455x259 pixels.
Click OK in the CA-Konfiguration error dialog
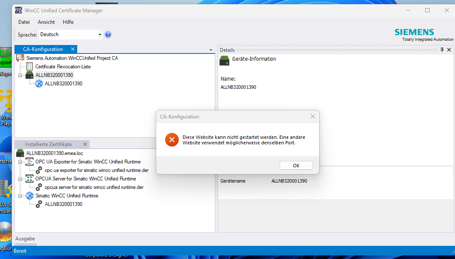(296, 166)
